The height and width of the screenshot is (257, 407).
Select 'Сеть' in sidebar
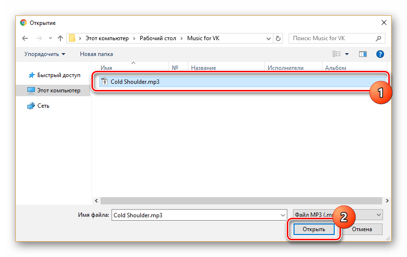[x=43, y=106]
